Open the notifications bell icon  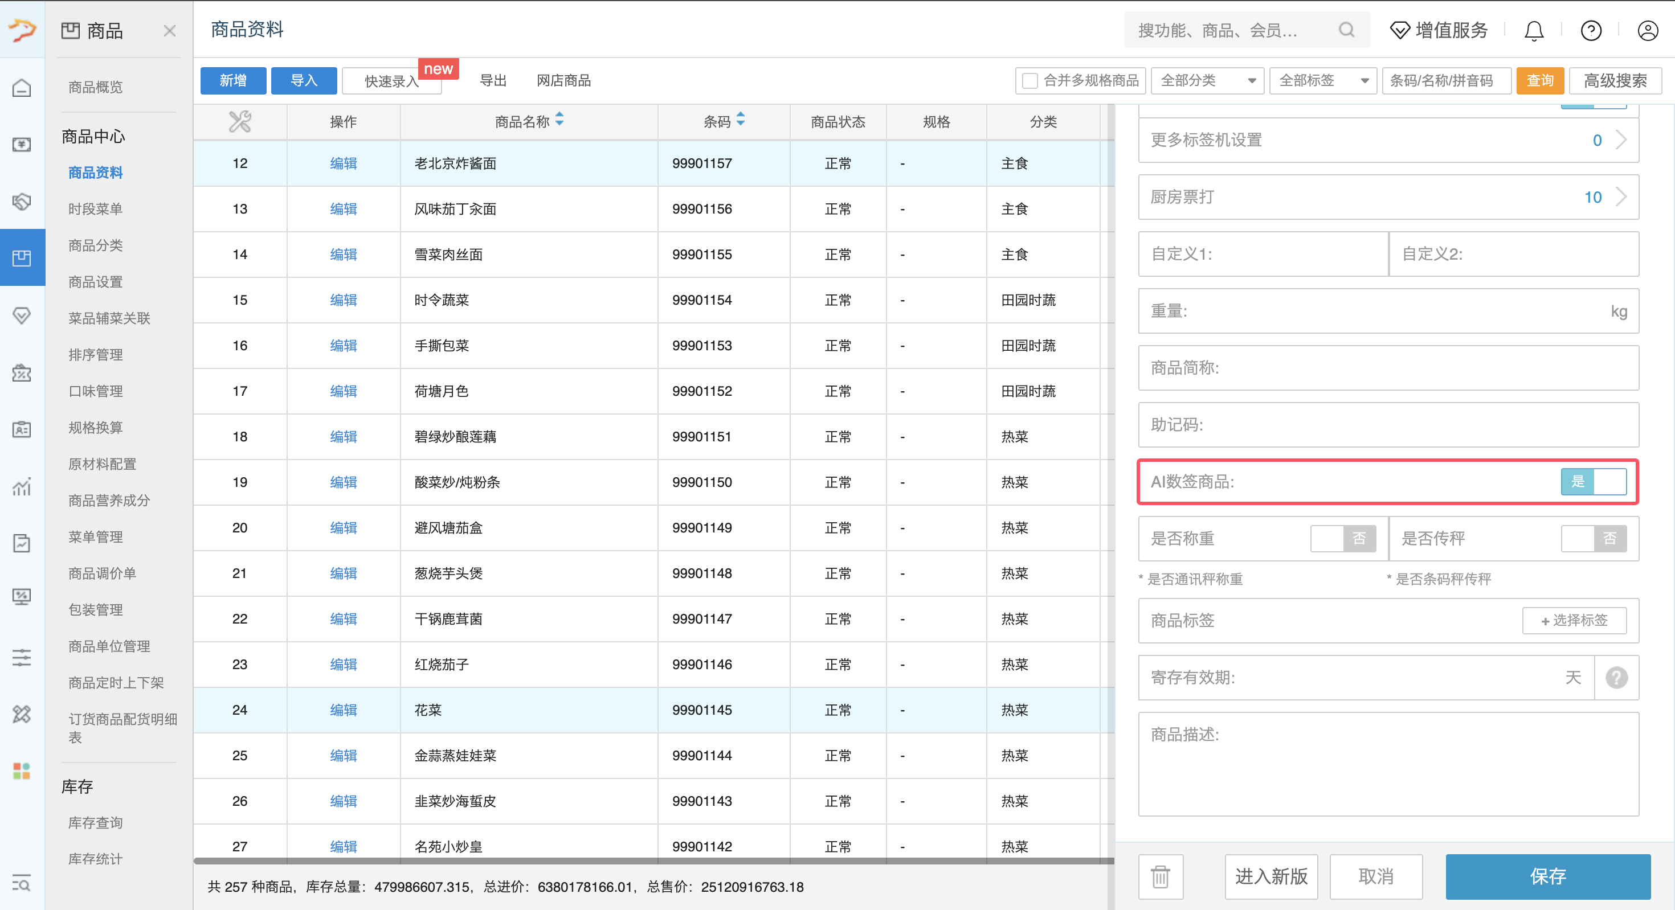pyautogui.click(x=1534, y=31)
